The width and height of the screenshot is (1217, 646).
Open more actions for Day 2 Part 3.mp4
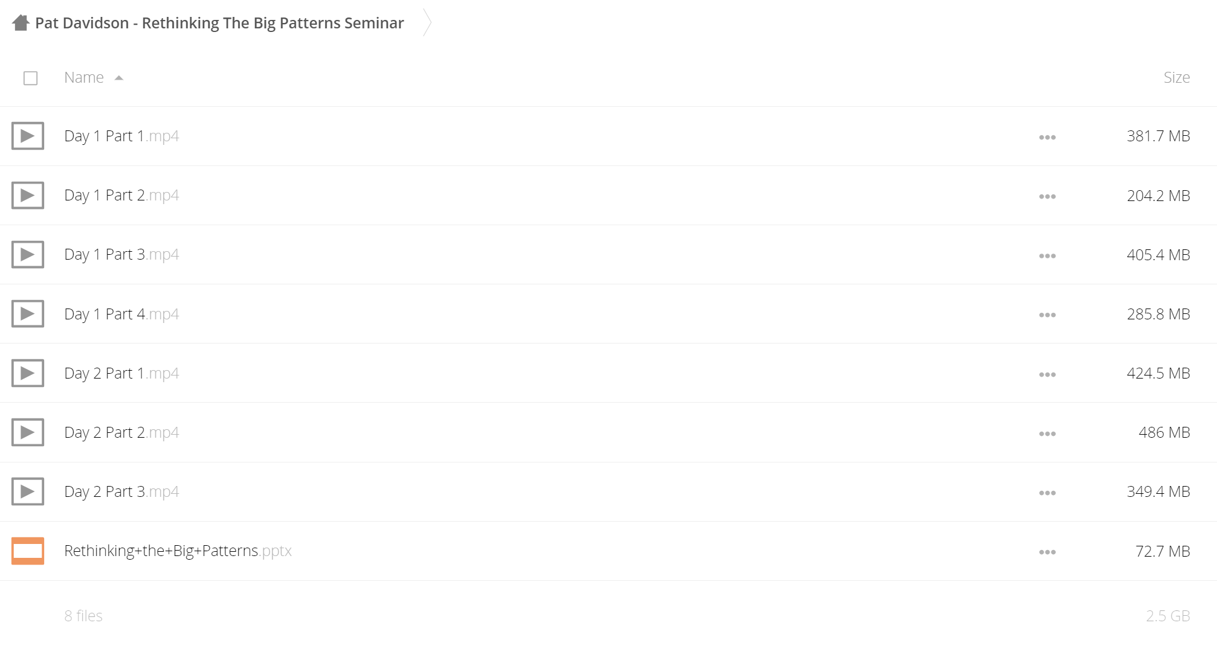point(1047,493)
